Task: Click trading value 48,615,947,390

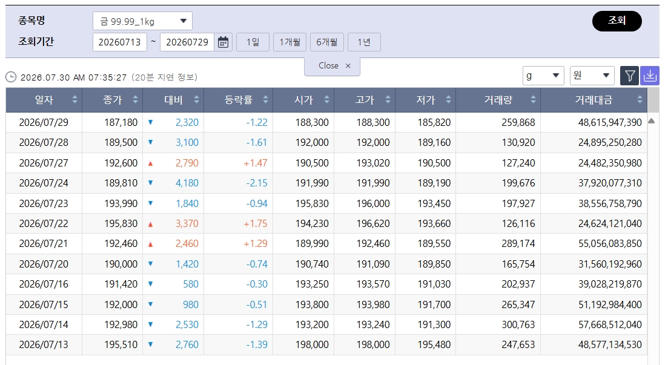Action: tap(610, 122)
